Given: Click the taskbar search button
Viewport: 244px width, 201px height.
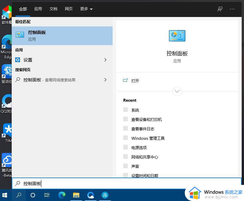Looking at the screenshot, I should pyautogui.click(x=19, y=195).
